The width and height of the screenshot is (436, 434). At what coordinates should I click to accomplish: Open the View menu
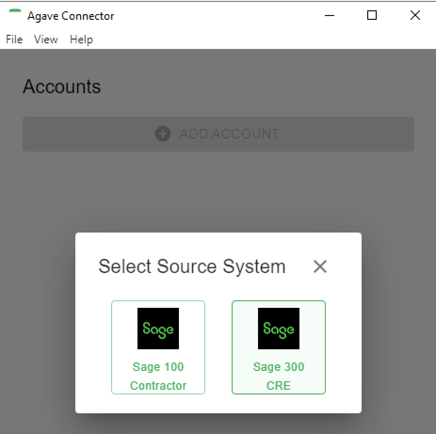coord(46,39)
